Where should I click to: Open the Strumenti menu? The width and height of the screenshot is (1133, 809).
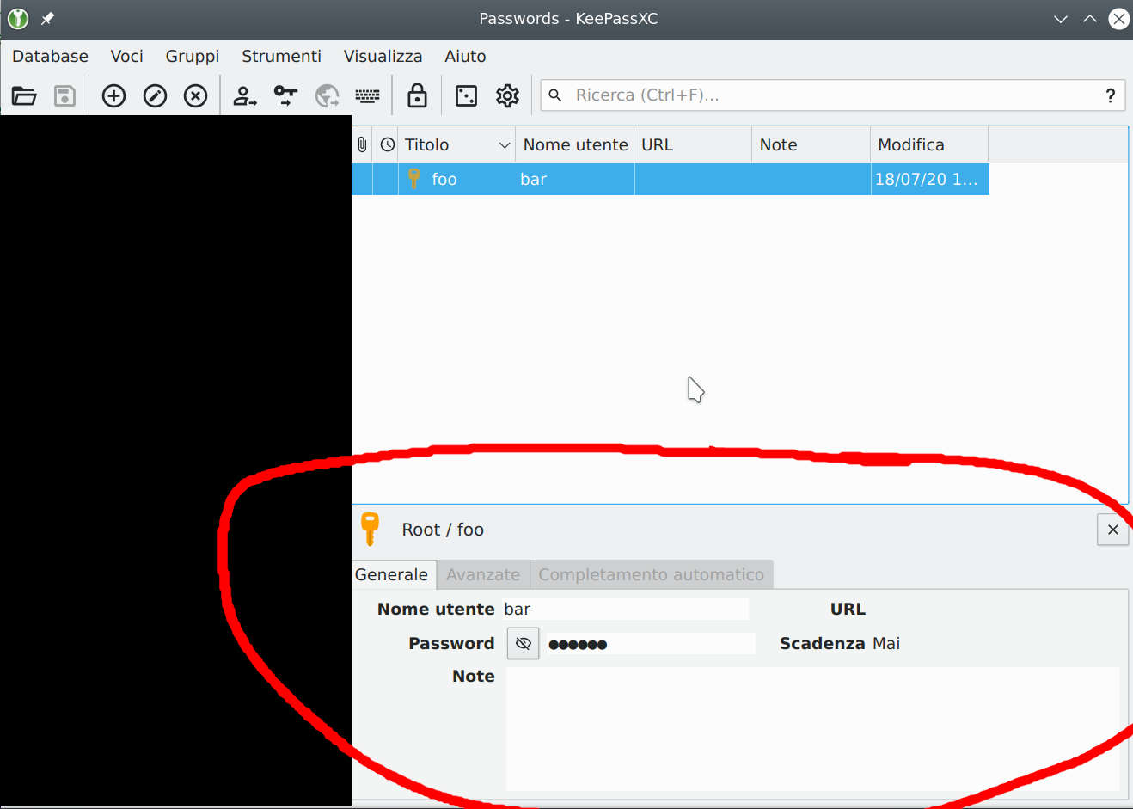(x=281, y=56)
